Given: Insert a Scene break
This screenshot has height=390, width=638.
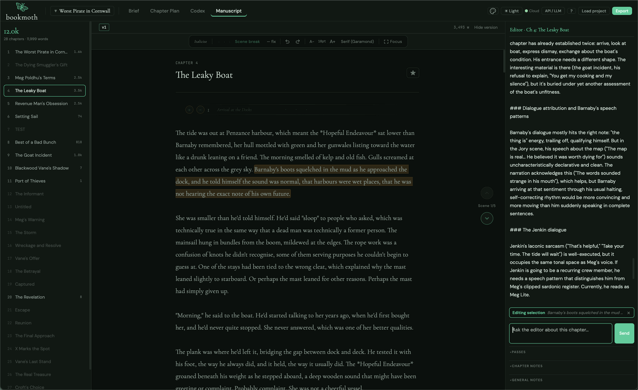Looking at the screenshot, I should click(247, 41).
